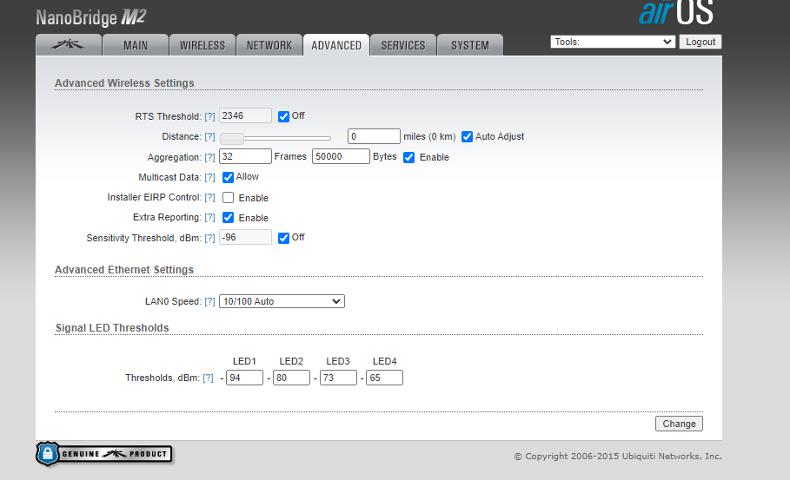790x480 pixels.
Task: Enable Installer EIRP Control checkbox
Action: point(229,198)
